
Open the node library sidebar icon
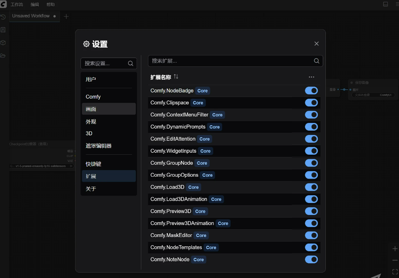tap(3, 30)
